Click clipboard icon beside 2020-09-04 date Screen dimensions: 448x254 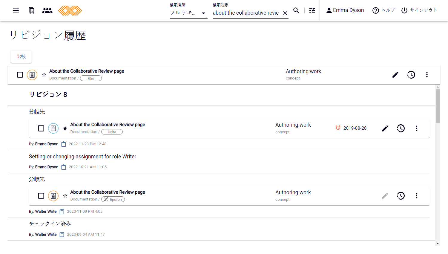point(62,235)
